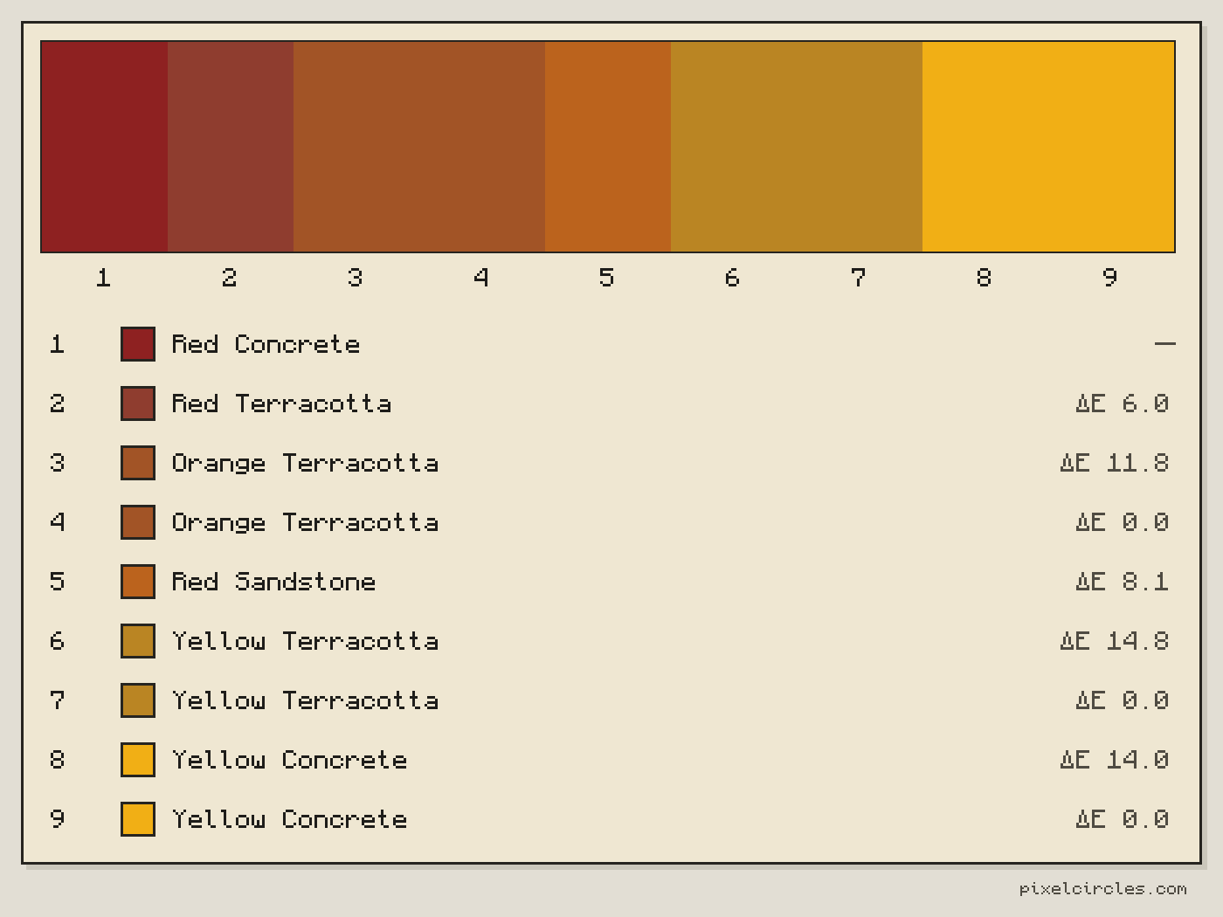1223x917 pixels.
Task: Open the pixelcircles.com link
Action: (1103, 888)
